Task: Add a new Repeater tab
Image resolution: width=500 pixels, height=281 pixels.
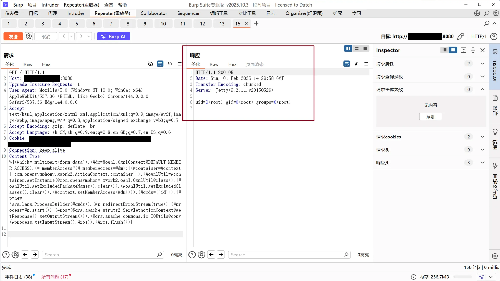Action: tap(256, 23)
